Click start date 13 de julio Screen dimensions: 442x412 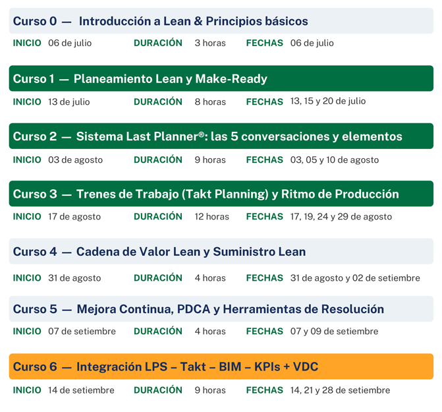[69, 102]
